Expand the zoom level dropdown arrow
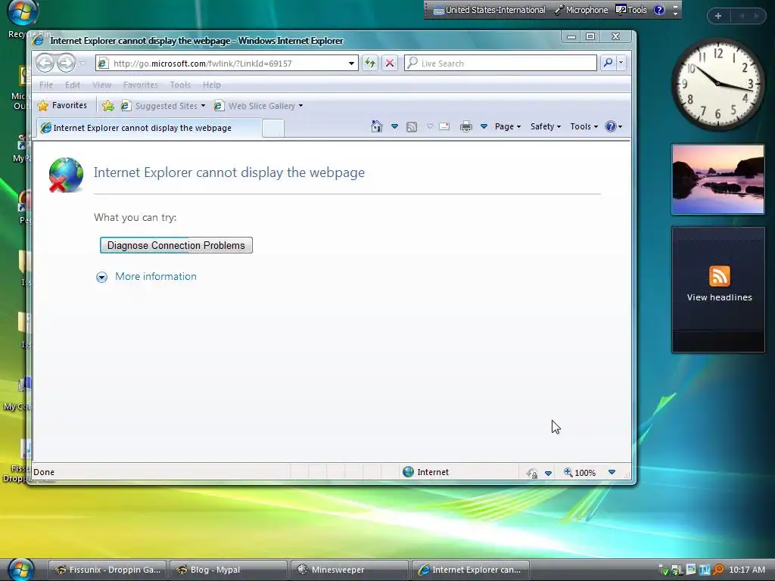 tap(612, 472)
